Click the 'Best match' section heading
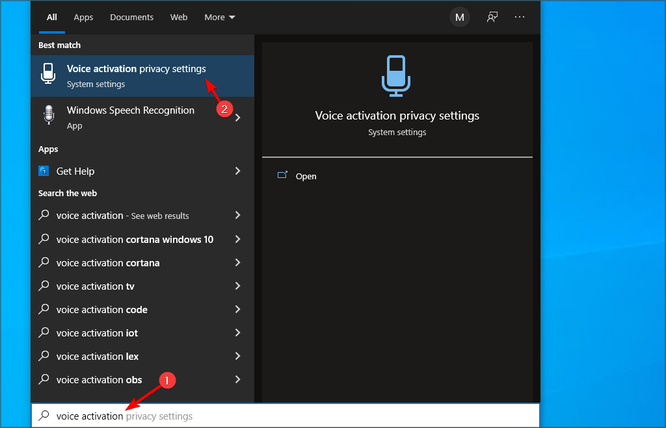 59,45
